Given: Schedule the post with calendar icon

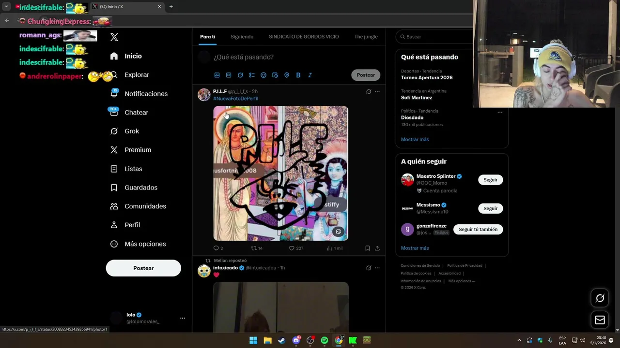Looking at the screenshot, I should [275, 75].
